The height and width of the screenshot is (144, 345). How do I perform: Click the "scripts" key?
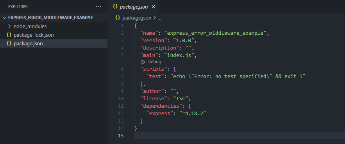pos(154,69)
